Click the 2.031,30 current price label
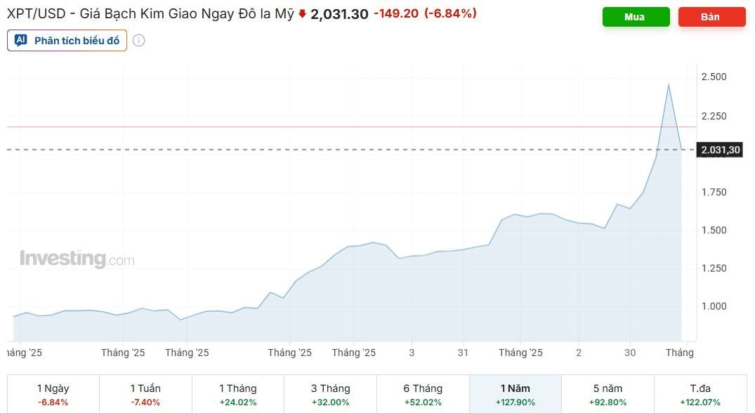This screenshot has width=755, height=413. pos(721,150)
